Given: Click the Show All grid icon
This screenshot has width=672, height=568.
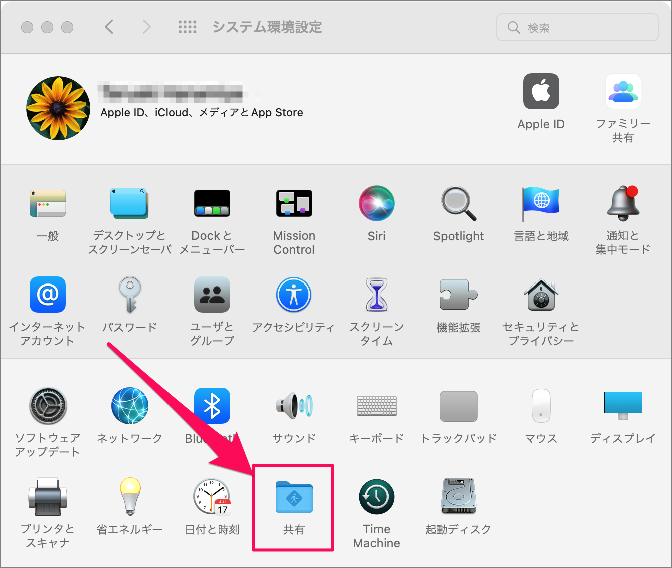Looking at the screenshot, I should coord(188,27).
